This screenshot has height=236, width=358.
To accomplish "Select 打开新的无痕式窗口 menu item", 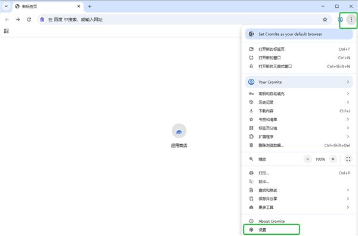I will click(299, 66).
